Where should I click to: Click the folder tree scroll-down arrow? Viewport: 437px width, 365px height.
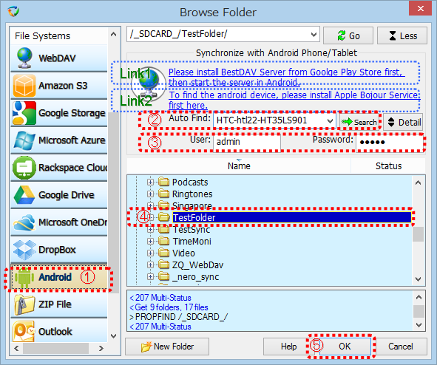tap(418, 279)
